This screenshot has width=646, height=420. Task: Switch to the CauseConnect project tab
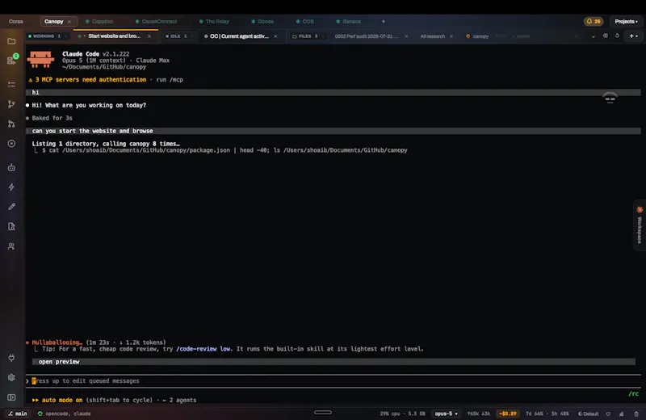(x=156, y=22)
